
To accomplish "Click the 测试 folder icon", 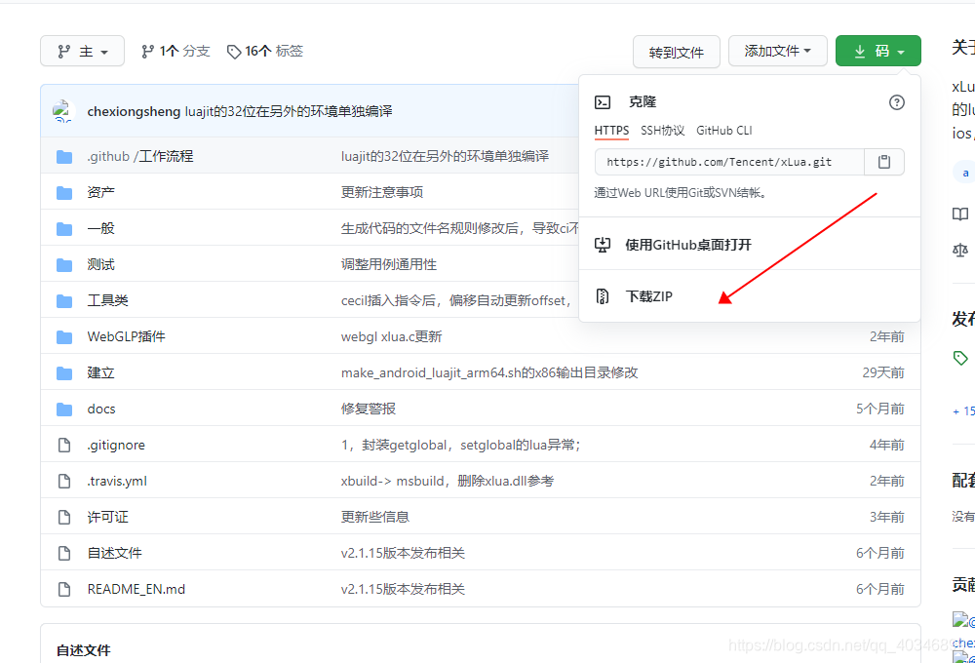I will [64, 264].
